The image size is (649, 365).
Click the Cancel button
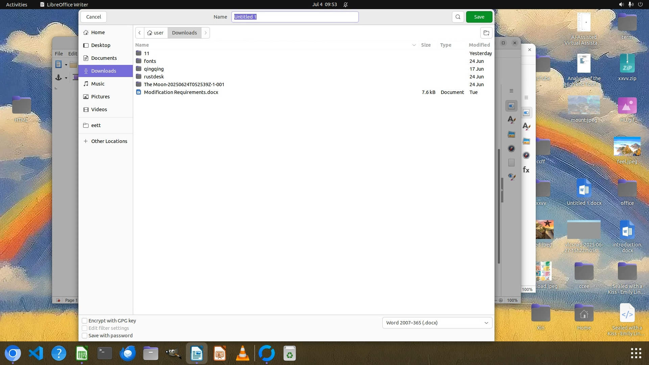coord(94,17)
